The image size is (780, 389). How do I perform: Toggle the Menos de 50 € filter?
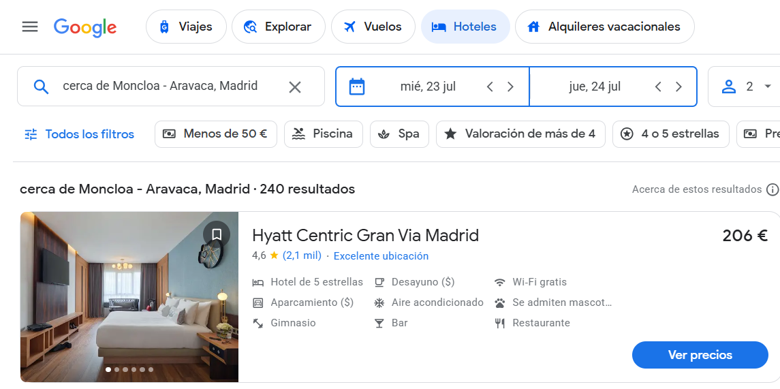pyautogui.click(x=216, y=134)
